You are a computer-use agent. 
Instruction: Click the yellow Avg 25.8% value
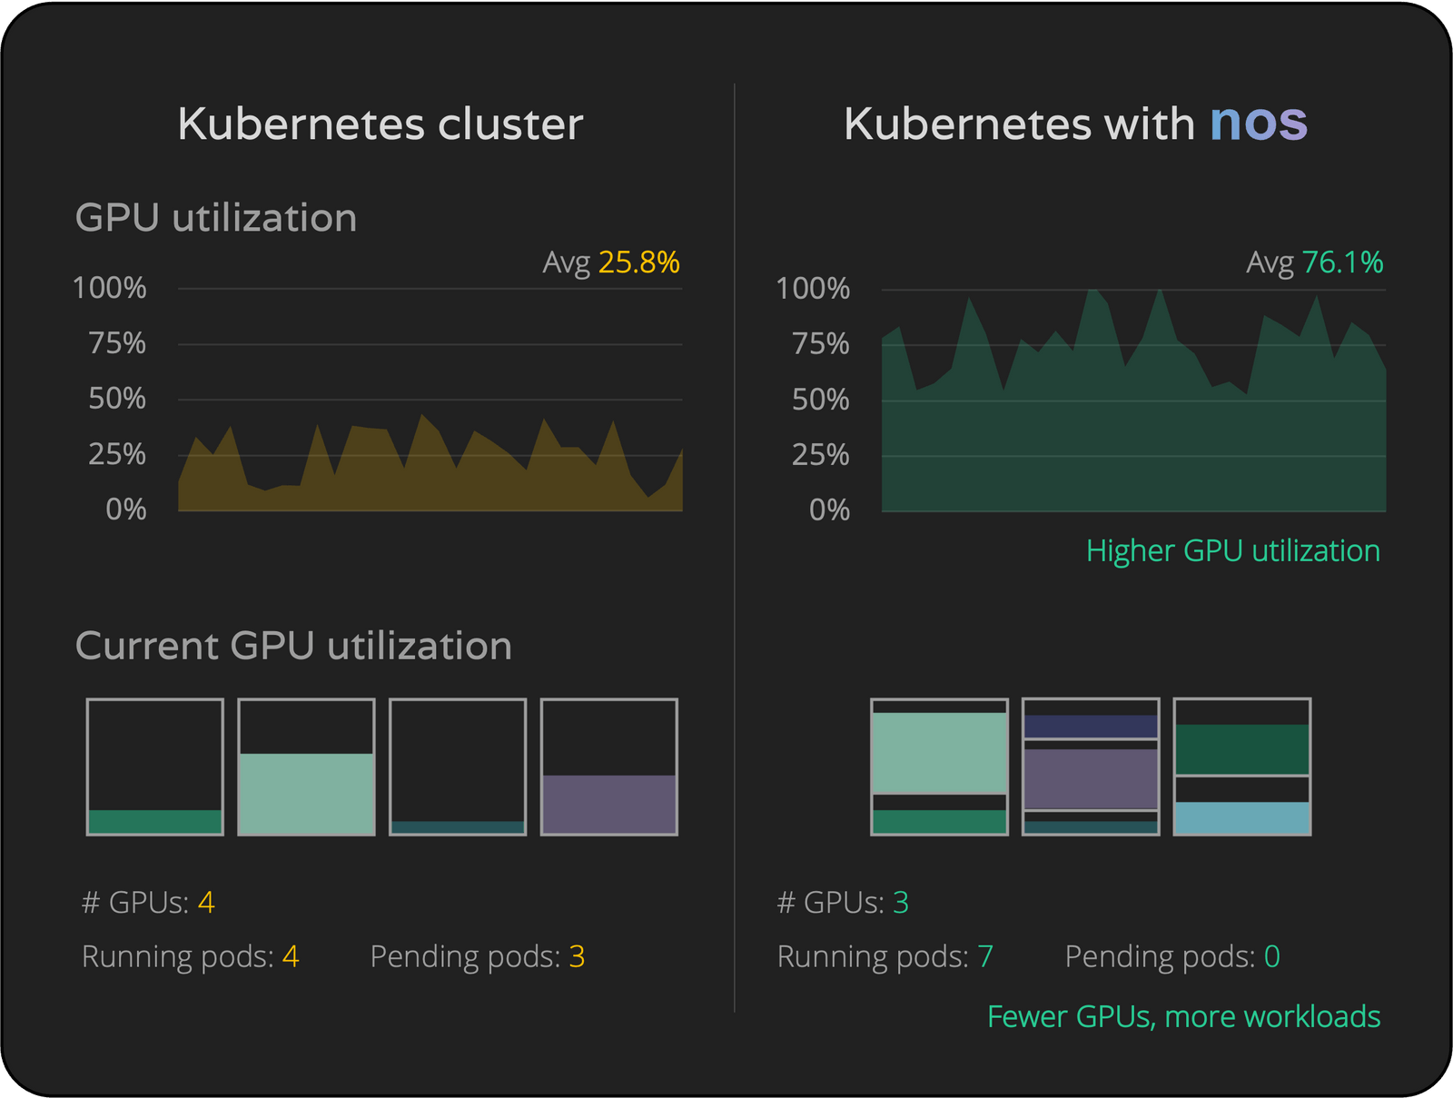pyautogui.click(x=638, y=262)
